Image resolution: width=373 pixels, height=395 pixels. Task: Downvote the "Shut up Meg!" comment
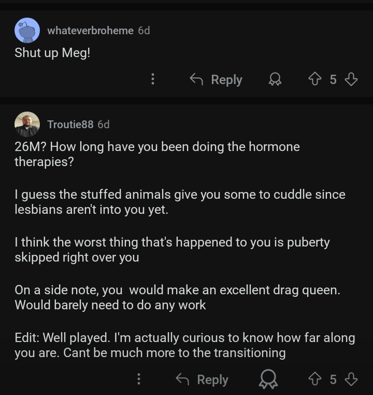pyautogui.click(x=351, y=79)
